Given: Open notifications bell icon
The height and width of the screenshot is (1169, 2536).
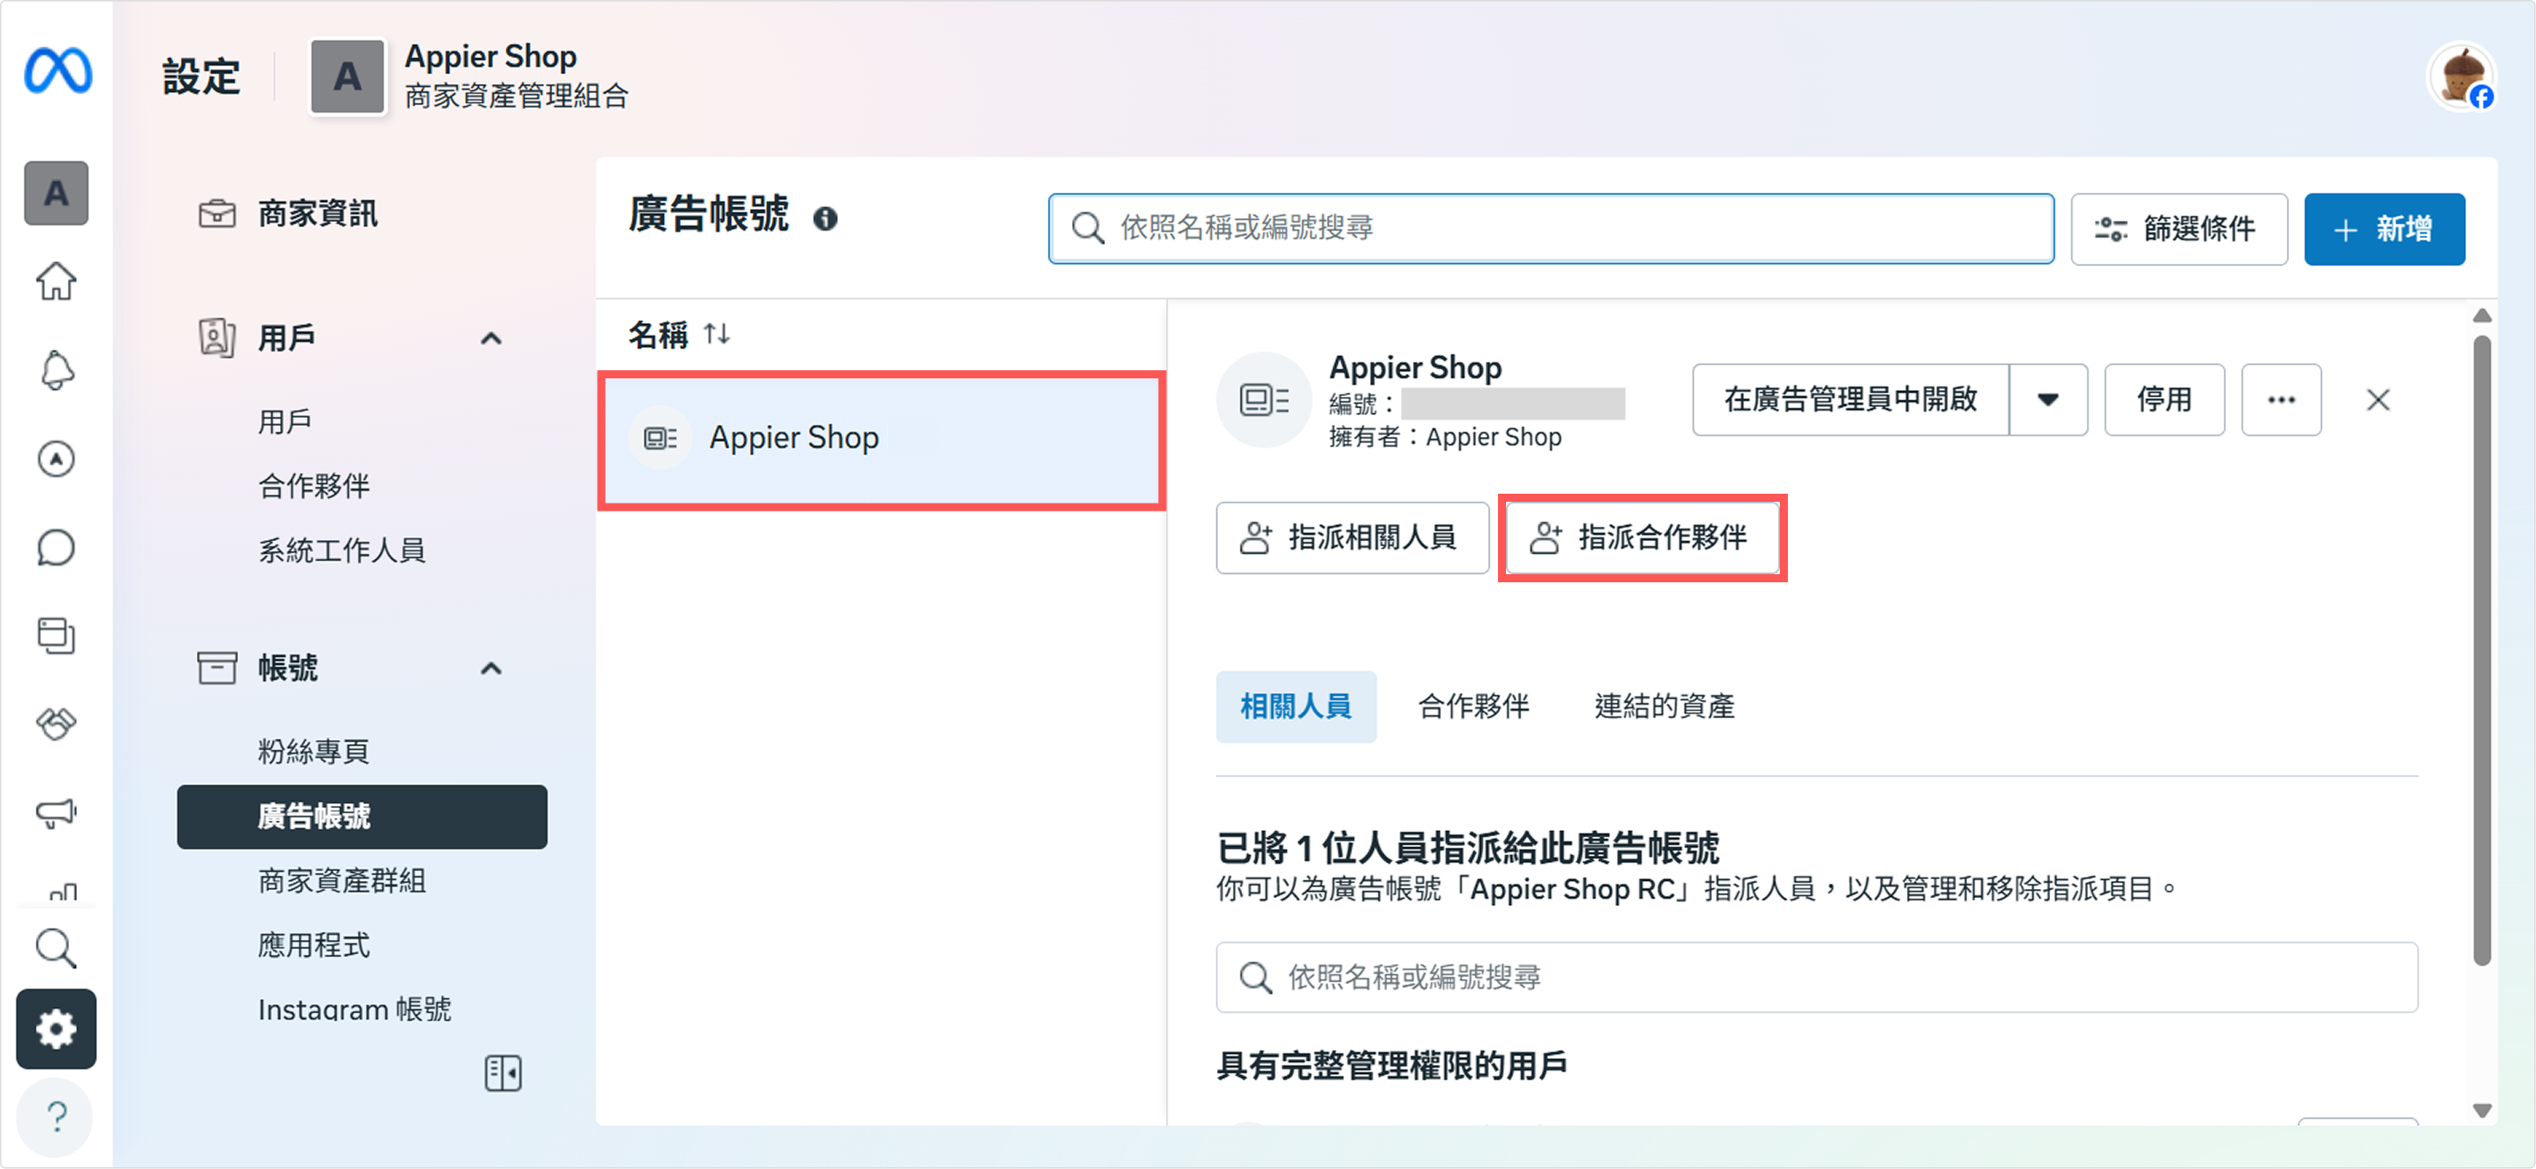Looking at the screenshot, I should tap(56, 370).
